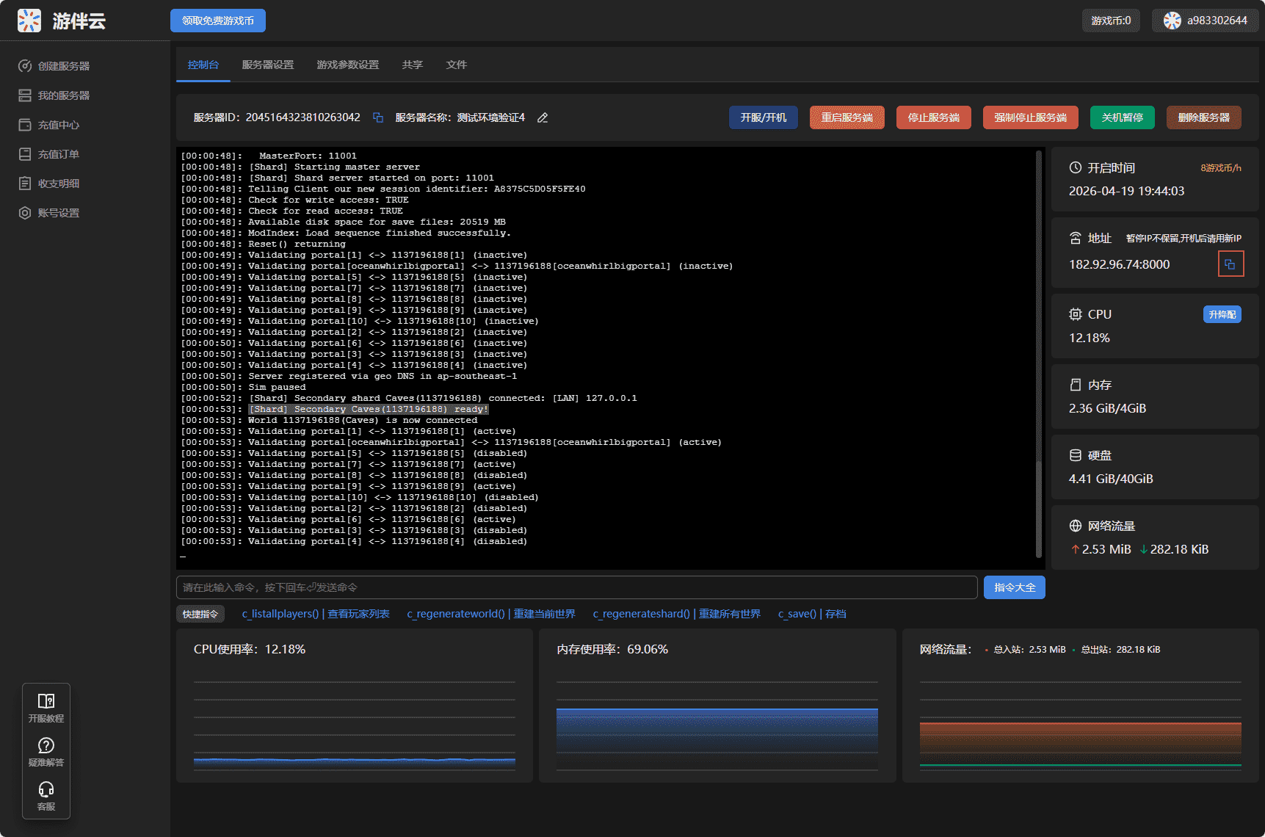Click the 8游戏币/h rate text

pos(1221,168)
